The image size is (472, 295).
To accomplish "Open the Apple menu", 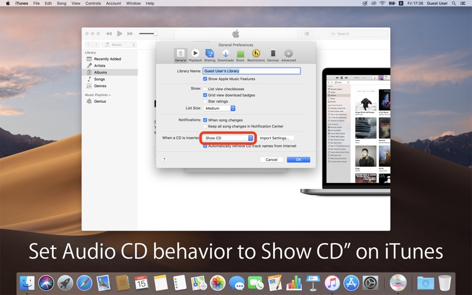I will 8,4.
